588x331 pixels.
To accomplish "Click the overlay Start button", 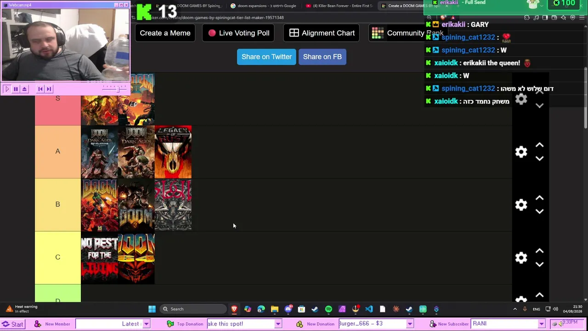I will click(x=12, y=324).
